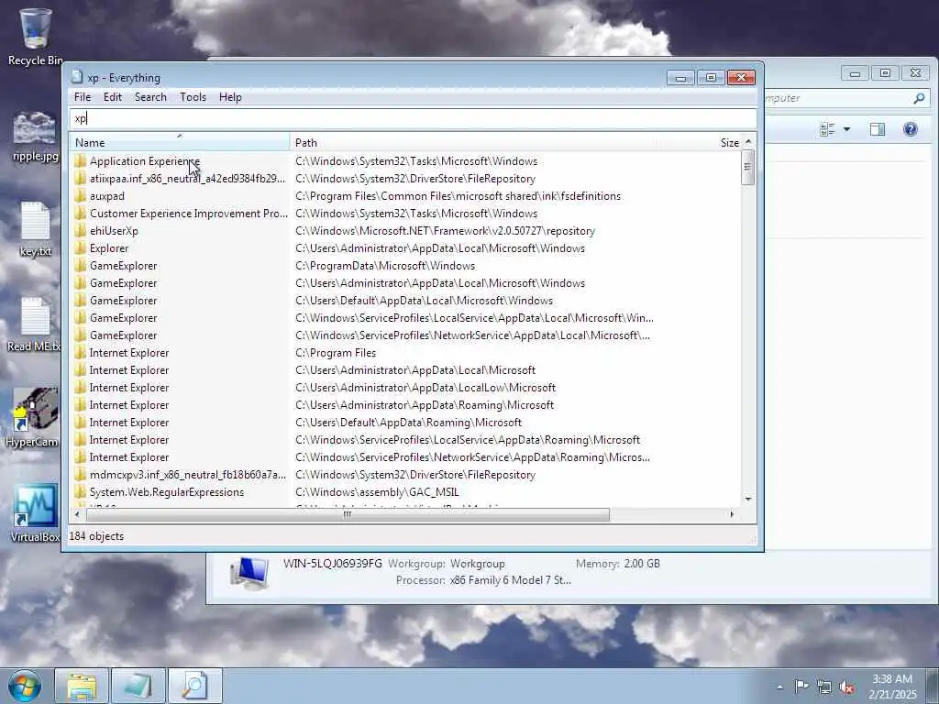Select the atiixpaa.inf_x86_neutral folder icon
Viewport: 939px width, 704px height.
pyautogui.click(x=81, y=179)
